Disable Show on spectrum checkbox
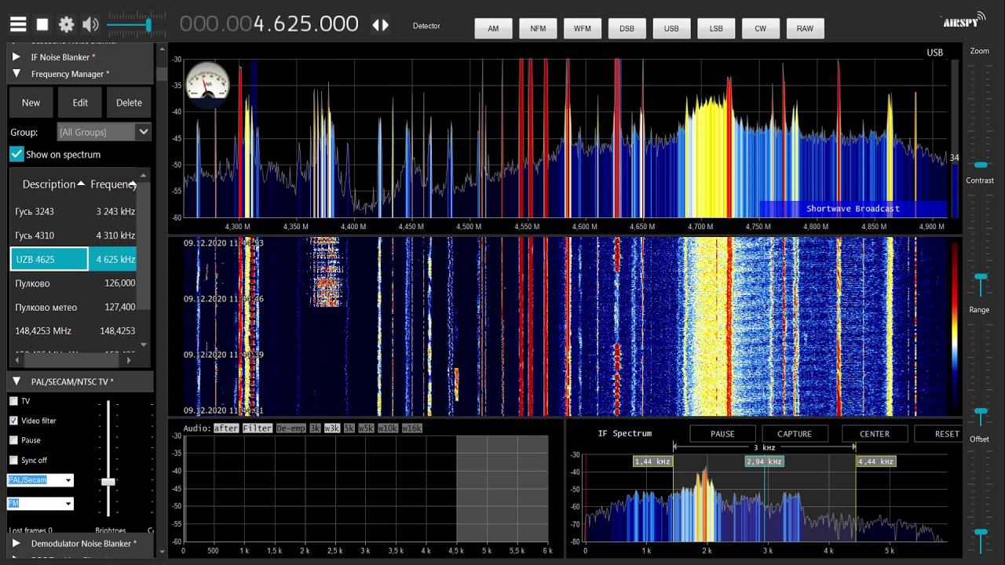This screenshot has height=565, width=1005. 17,154
